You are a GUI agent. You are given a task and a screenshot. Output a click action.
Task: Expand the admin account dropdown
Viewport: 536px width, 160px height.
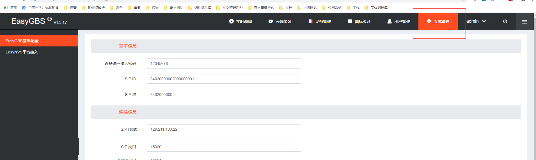[476, 21]
